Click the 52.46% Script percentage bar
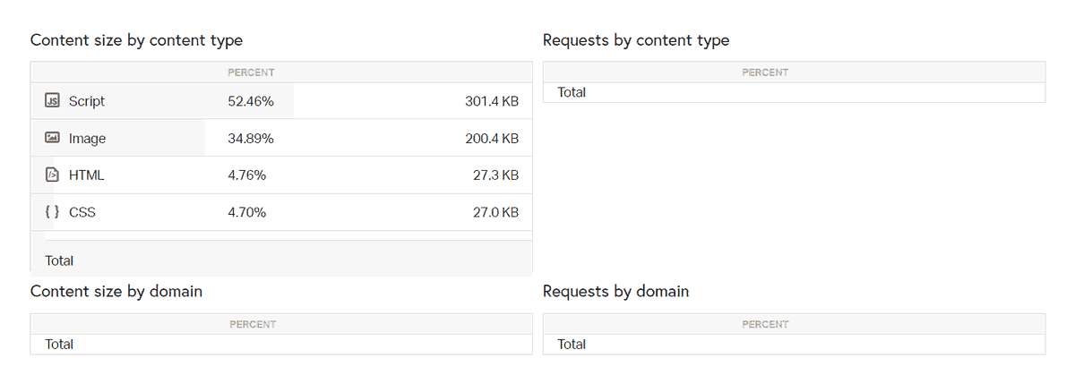 coord(162,101)
